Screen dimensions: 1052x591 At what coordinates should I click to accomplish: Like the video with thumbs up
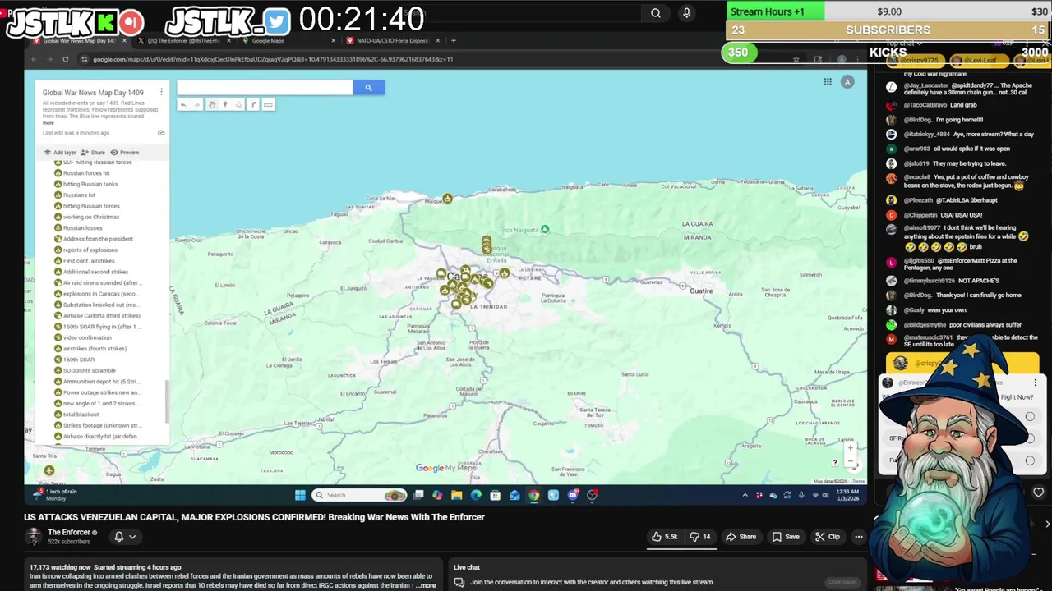(665, 537)
